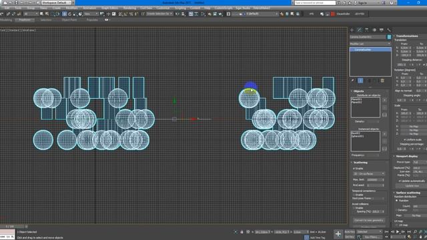Open the Rendering menu
The height and width of the screenshot is (240, 427).
129,8
